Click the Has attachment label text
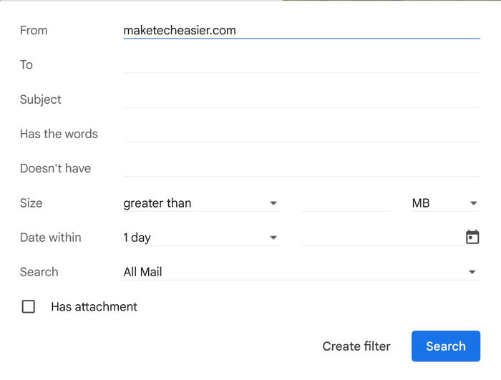The width and height of the screenshot is (501, 380). click(94, 306)
